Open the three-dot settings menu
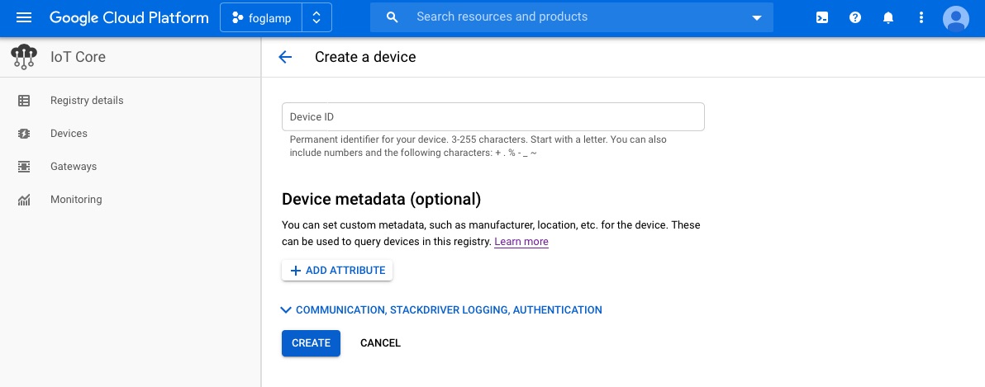This screenshot has height=387, width=985. tap(921, 17)
